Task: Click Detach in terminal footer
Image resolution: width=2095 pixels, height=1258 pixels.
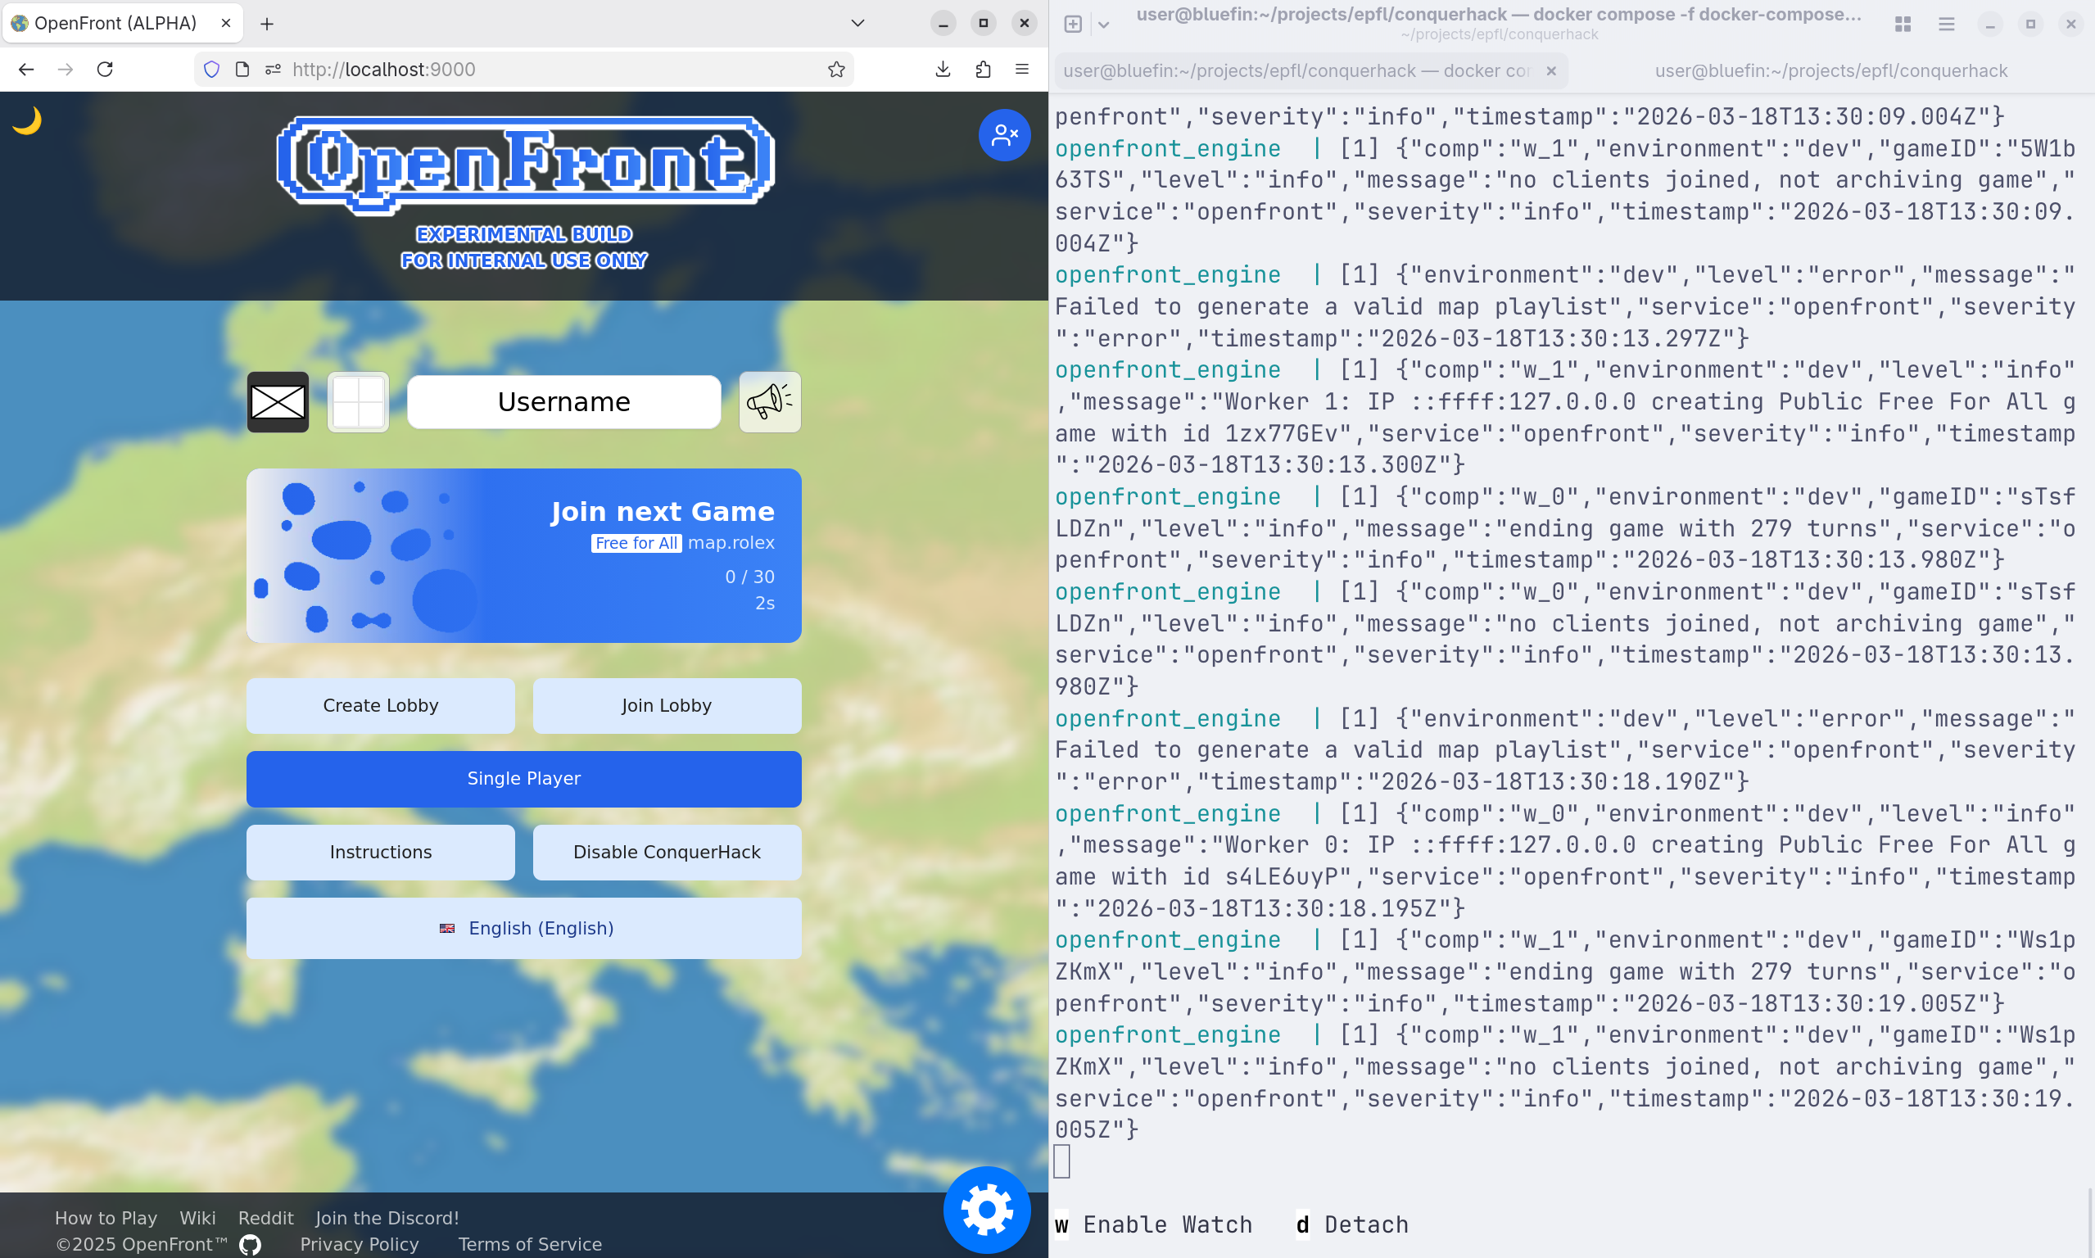Action: (x=1353, y=1225)
